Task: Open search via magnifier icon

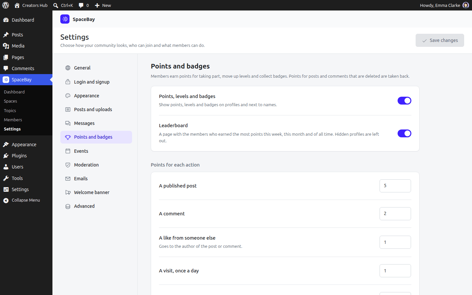Action: click(x=56, y=5)
